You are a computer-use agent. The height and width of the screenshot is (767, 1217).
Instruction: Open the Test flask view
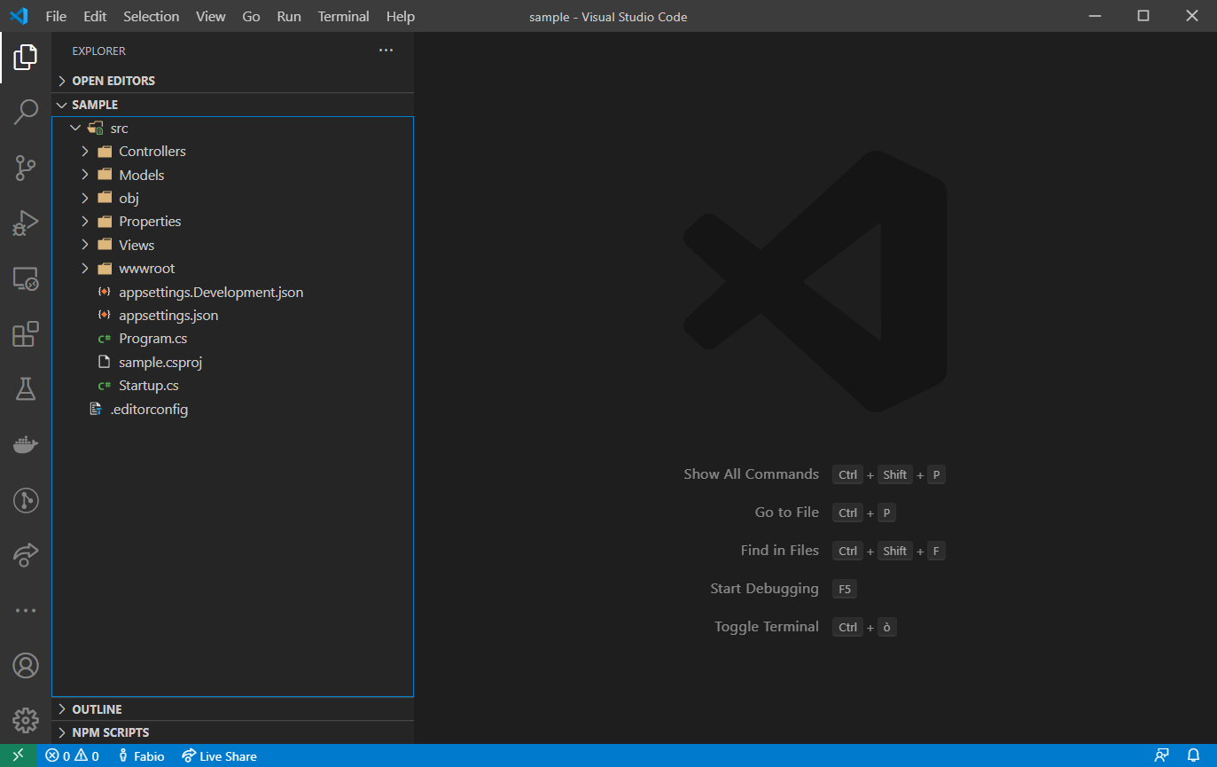pyautogui.click(x=26, y=388)
